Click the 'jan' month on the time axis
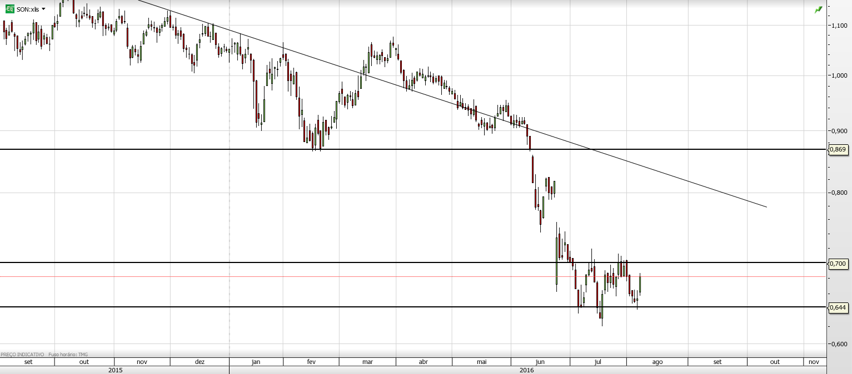 tap(256, 362)
